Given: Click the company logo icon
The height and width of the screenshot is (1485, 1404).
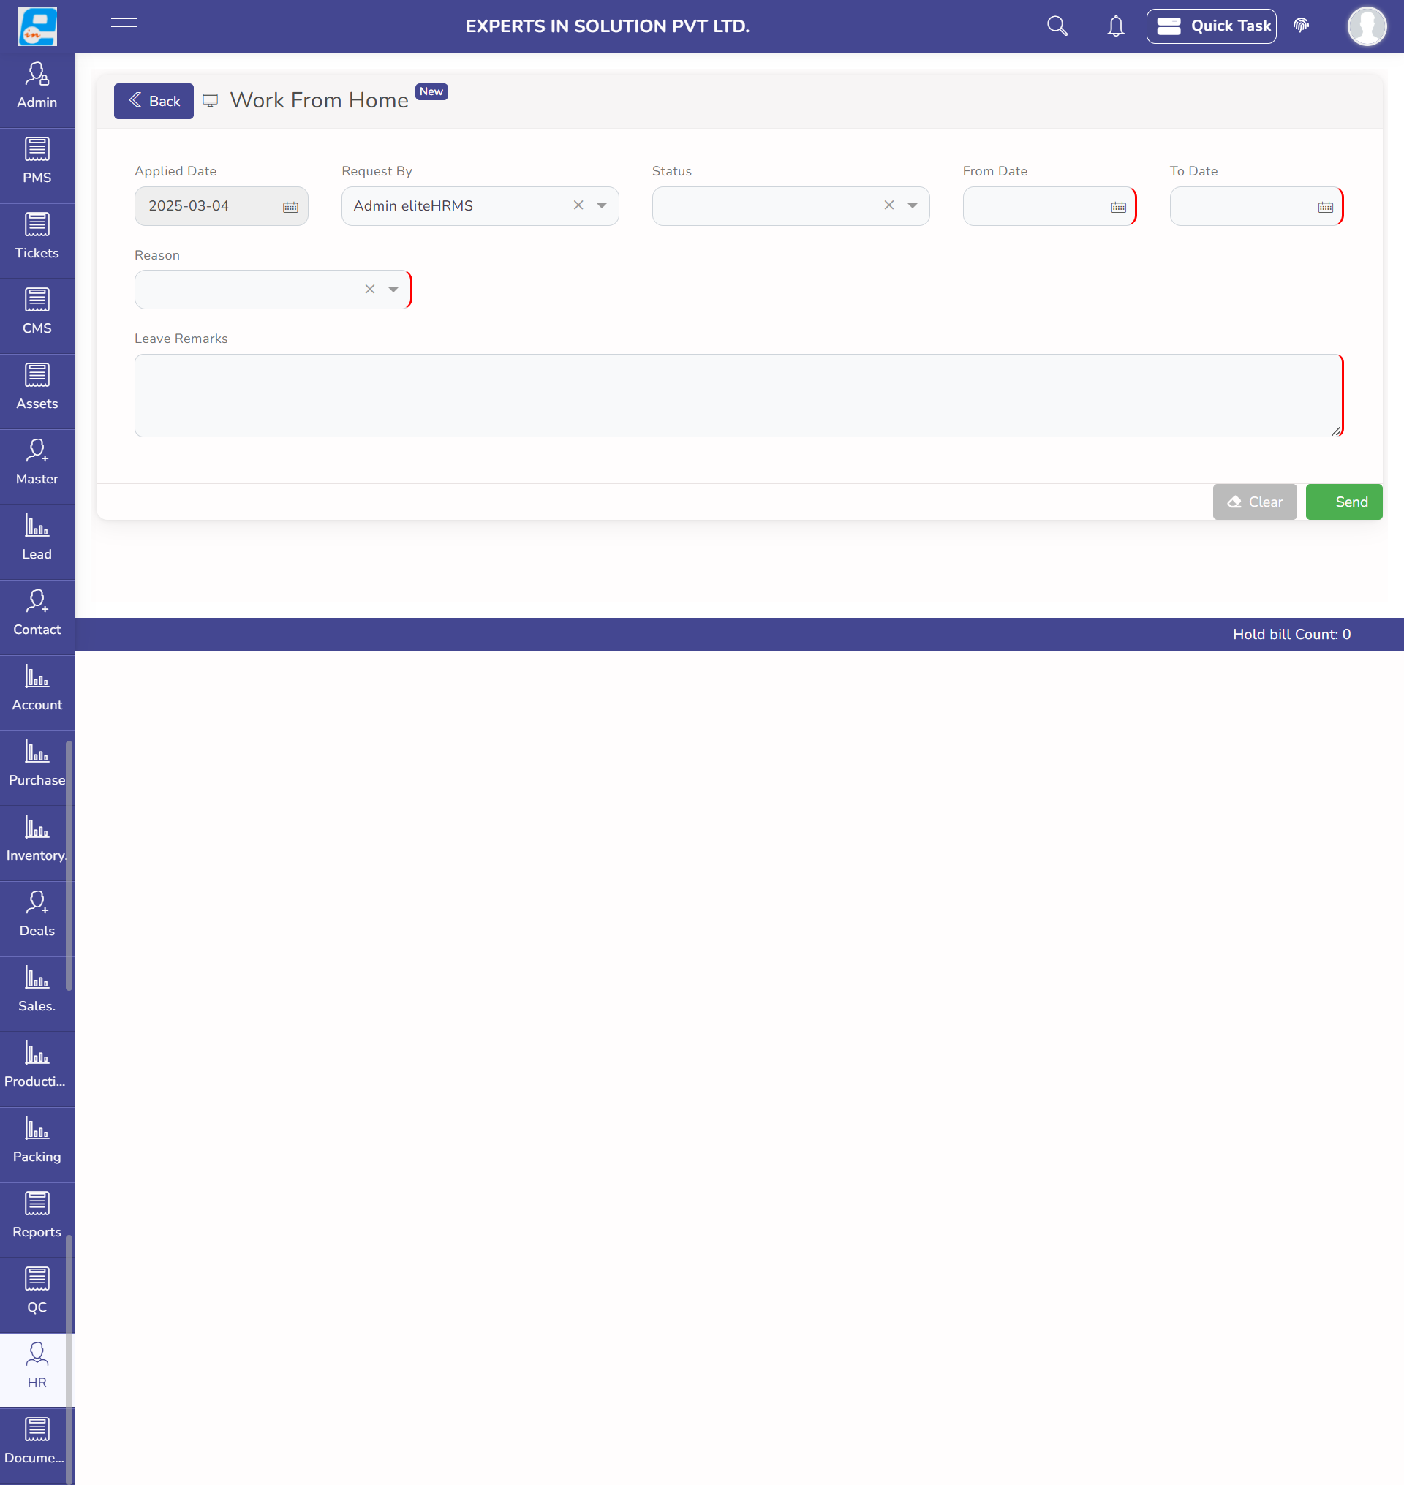Looking at the screenshot, I should click(37, 26).
